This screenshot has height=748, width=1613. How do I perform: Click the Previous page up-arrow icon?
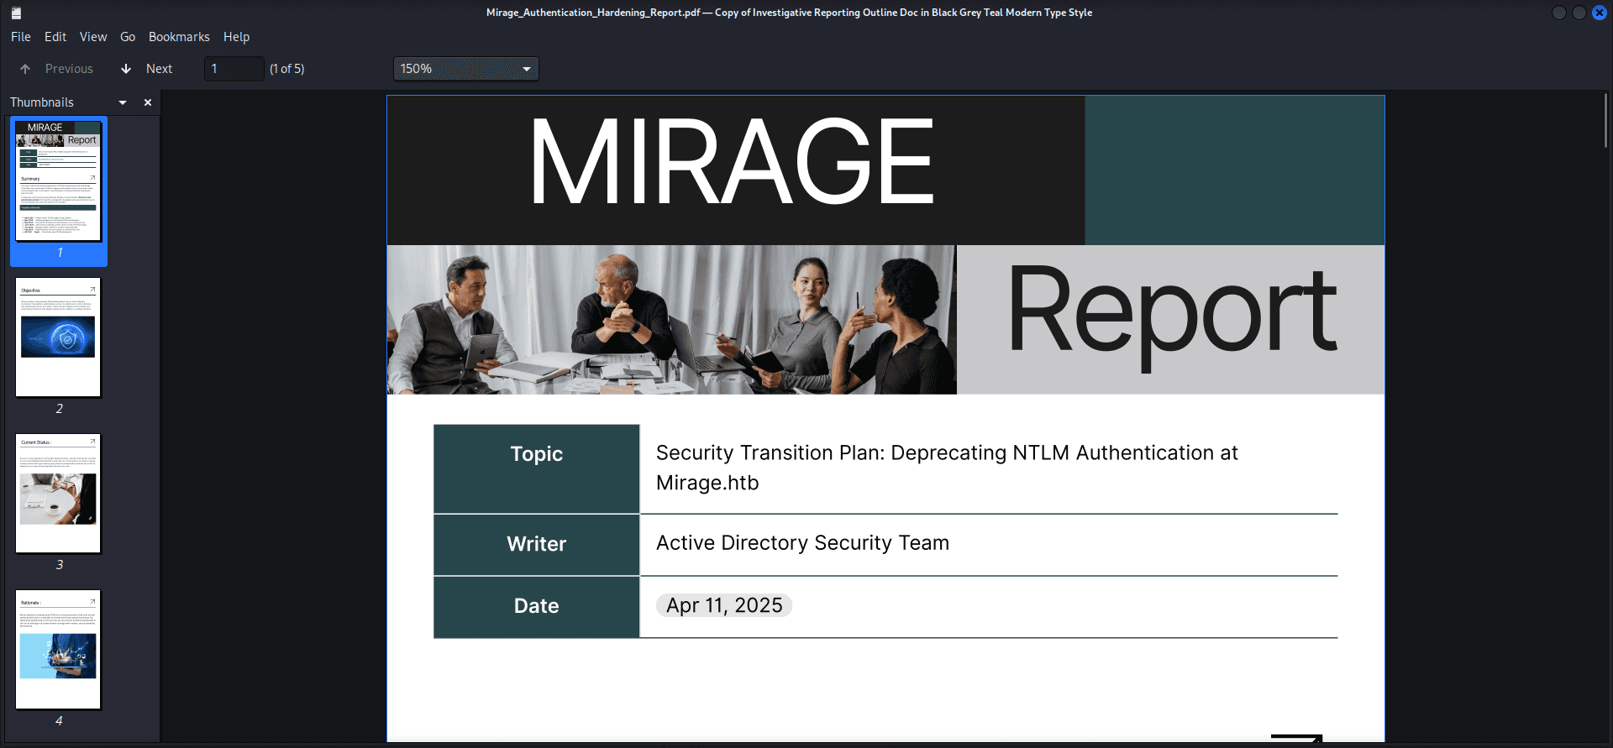point(25,69)
